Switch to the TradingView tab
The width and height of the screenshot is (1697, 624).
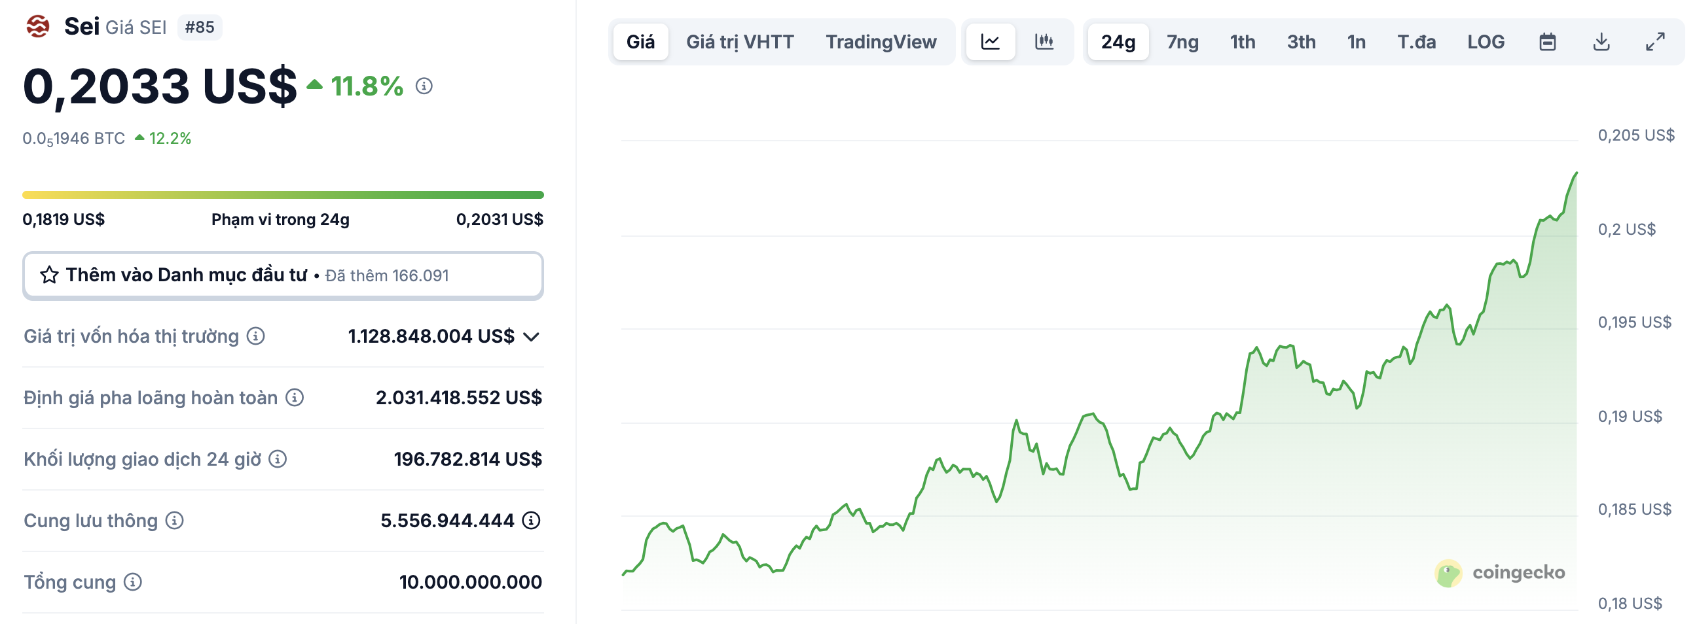(x=883, y=41)
